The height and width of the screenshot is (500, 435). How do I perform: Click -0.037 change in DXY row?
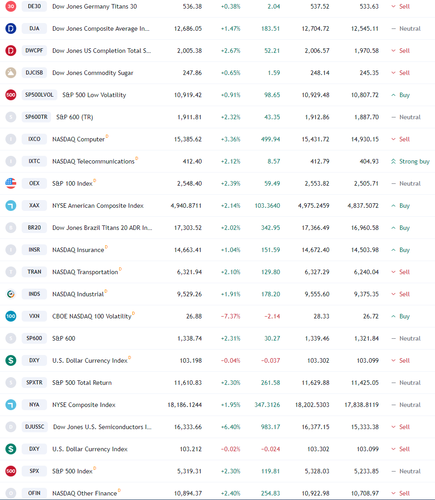point(271,360)
